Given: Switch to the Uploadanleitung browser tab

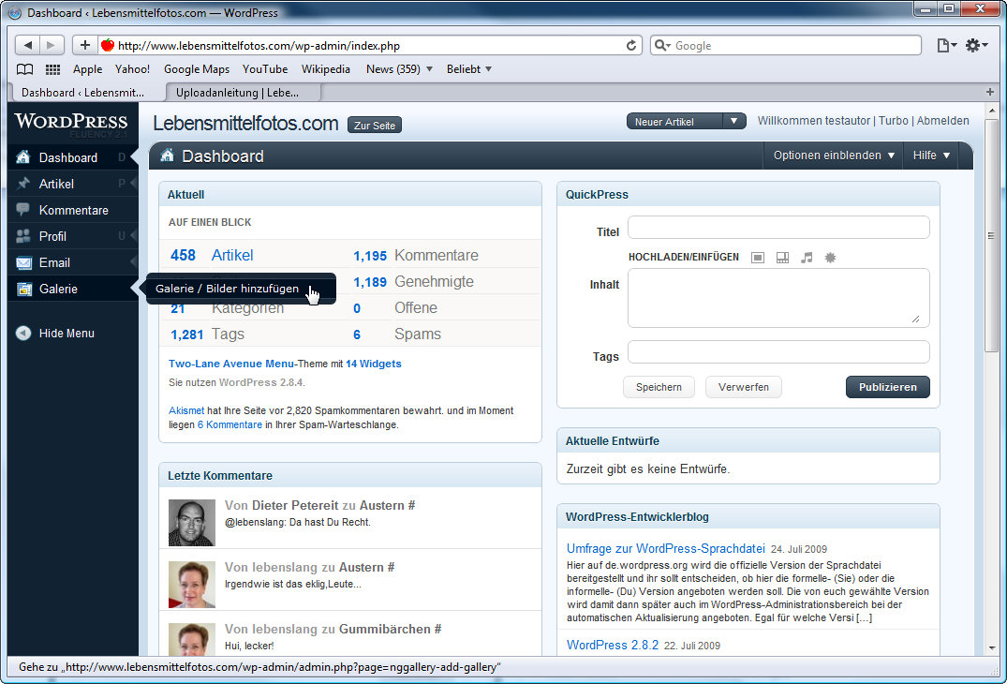Looking at the screenshot, I should point(243,93).
